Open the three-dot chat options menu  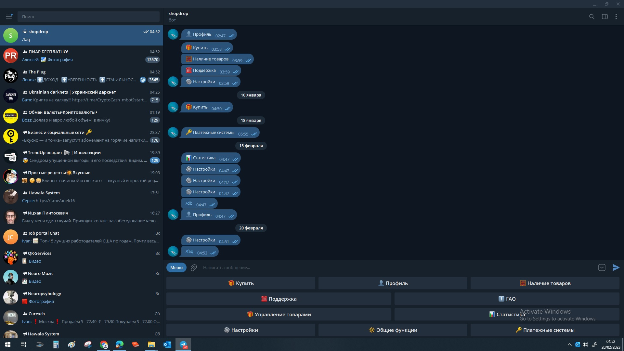616,17
